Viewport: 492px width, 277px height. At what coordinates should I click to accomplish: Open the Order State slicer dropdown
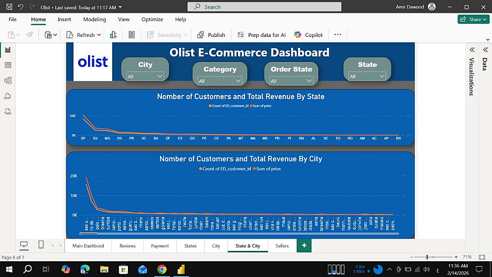tap(291, 81)
